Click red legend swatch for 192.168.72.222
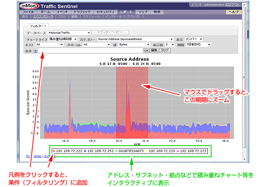 point(54,151)
